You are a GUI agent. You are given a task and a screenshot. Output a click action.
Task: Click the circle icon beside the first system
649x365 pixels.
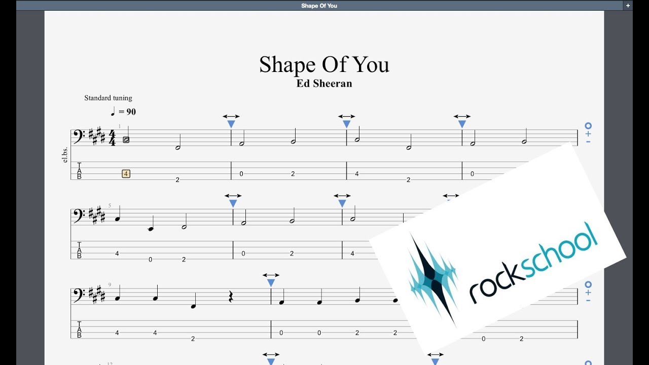[588, 126]
